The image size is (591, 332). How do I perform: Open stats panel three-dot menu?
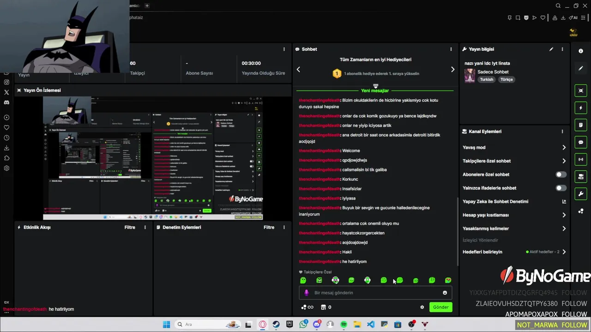tap(284, 49)
